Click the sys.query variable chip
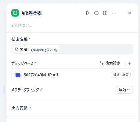Screen dimensions: 140x122 [36, 49]
